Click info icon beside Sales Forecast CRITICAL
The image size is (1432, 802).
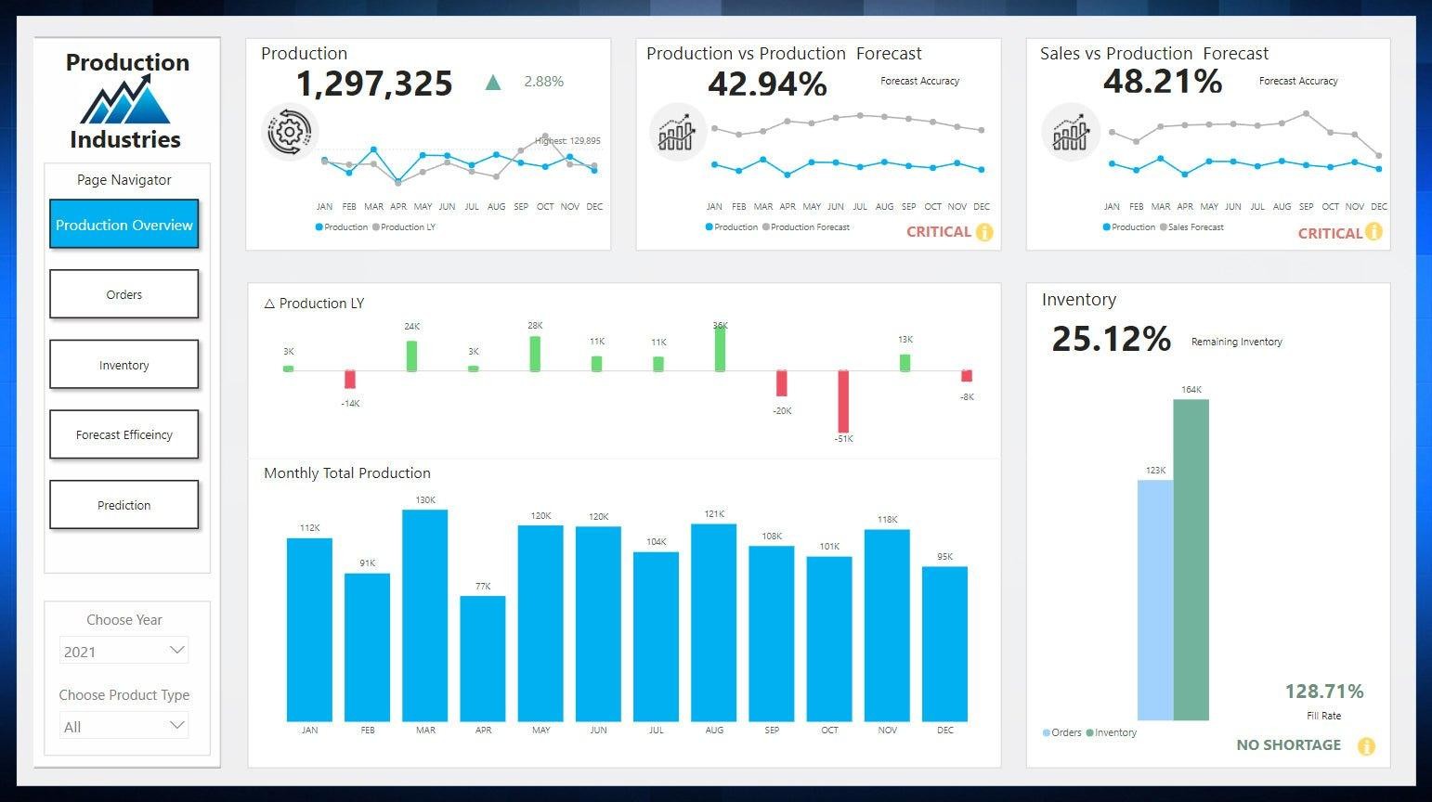click(x=1373, y=232)
